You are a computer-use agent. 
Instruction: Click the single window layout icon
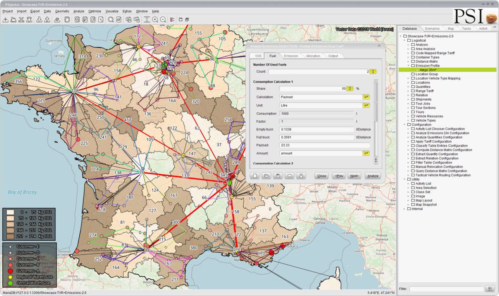coord(181,19)
